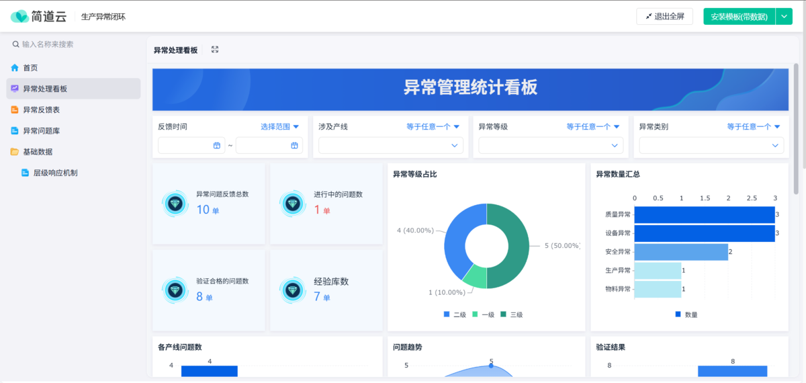This screenshot has width=806, height=383.
Task: Click the start date calendar icon
Action: pos(217,145)
